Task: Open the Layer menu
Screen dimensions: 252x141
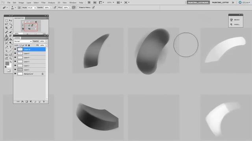Action: click(x=29, y=3)
